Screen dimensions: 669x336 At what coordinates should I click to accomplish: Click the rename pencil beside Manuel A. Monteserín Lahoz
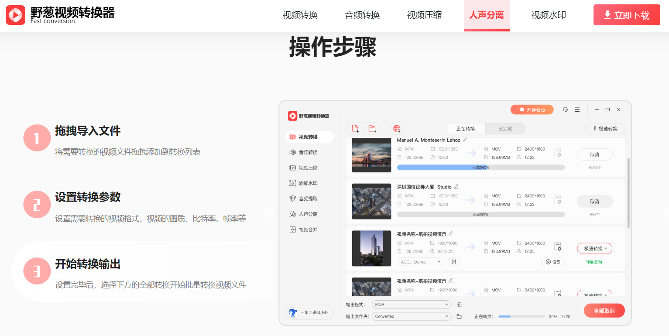tap(464, 140)
